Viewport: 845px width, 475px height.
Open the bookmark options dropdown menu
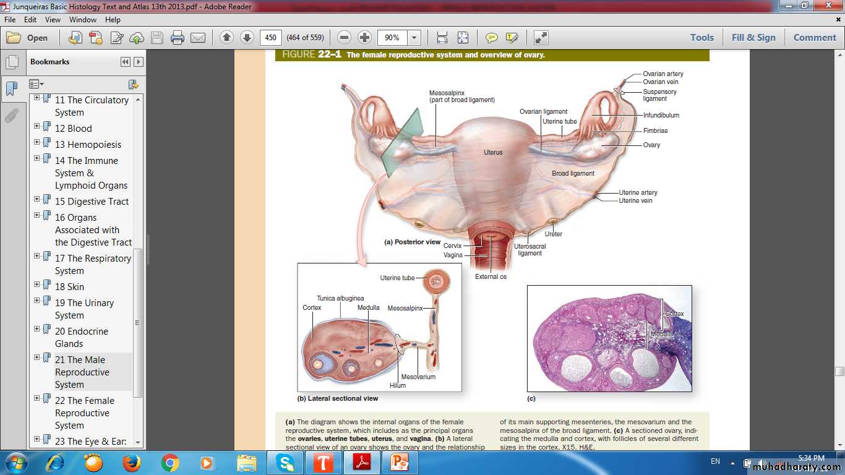pyautogui.click(x=36, y=84)
